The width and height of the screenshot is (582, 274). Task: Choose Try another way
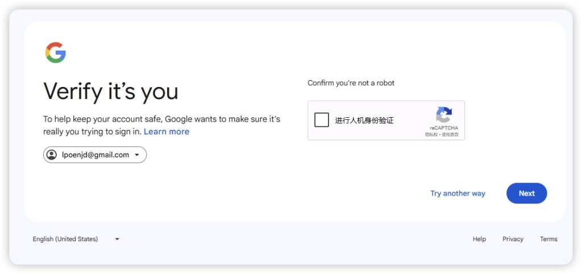tap(458, 193)
